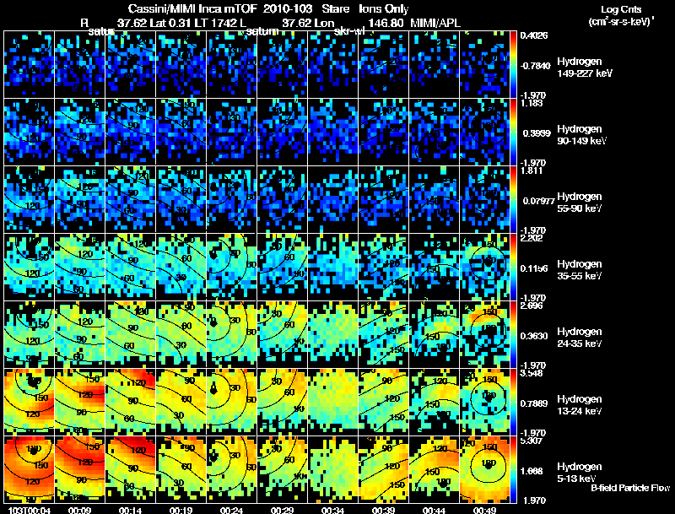Click the '146.80' longitude value in header
The height and width of the screenshot is (514, 675).
point(386,23)
